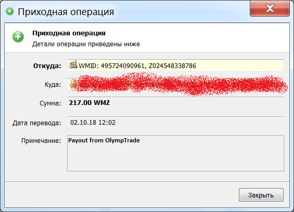Close the dialog with the red X
The width and height of the screenshot is (294, 212).
pos(270,8)
